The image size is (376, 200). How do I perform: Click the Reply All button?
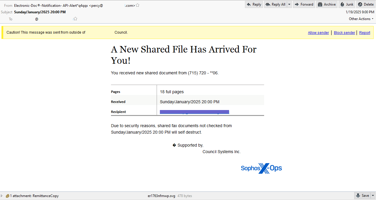(276, 4)
